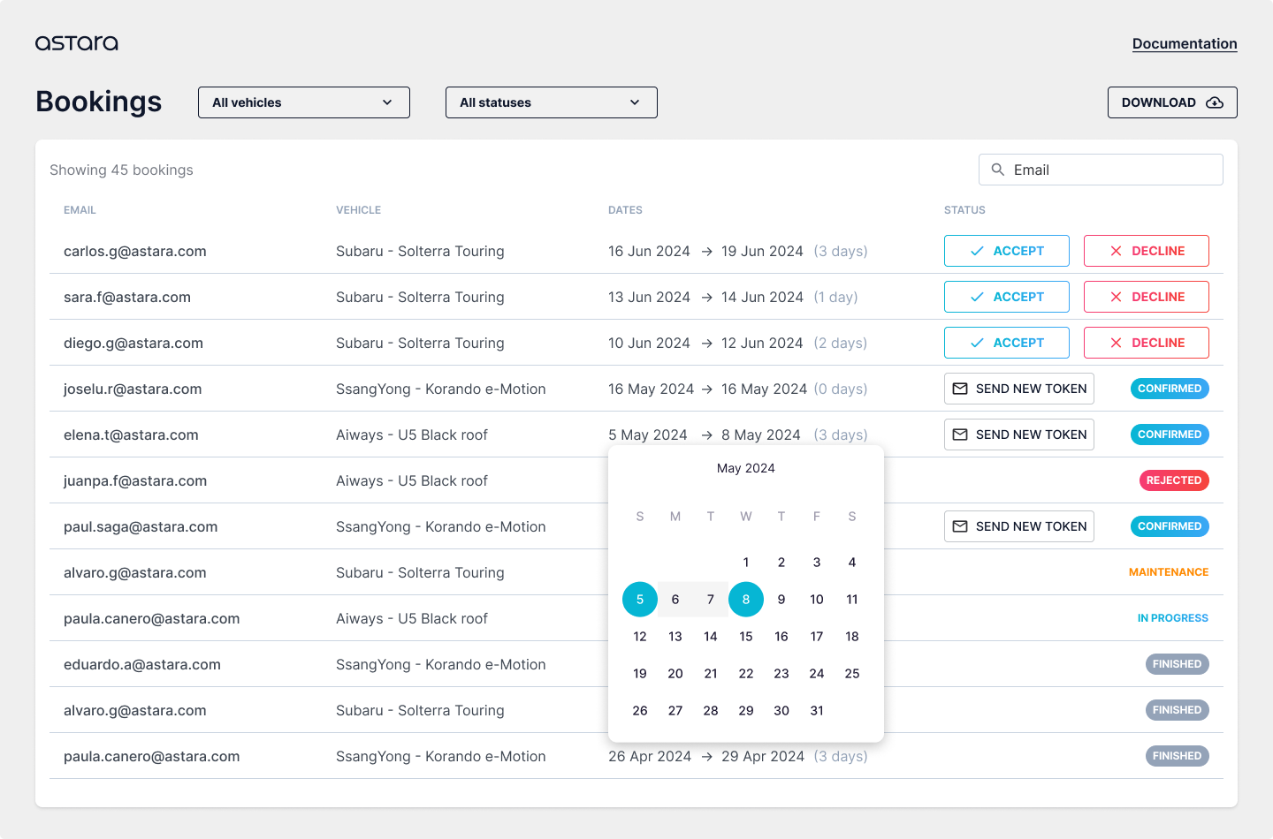Click the May 2024 calendar header
Image resolution: width=1273 pixels, height=839 pixels.
(x=746, y=468)
